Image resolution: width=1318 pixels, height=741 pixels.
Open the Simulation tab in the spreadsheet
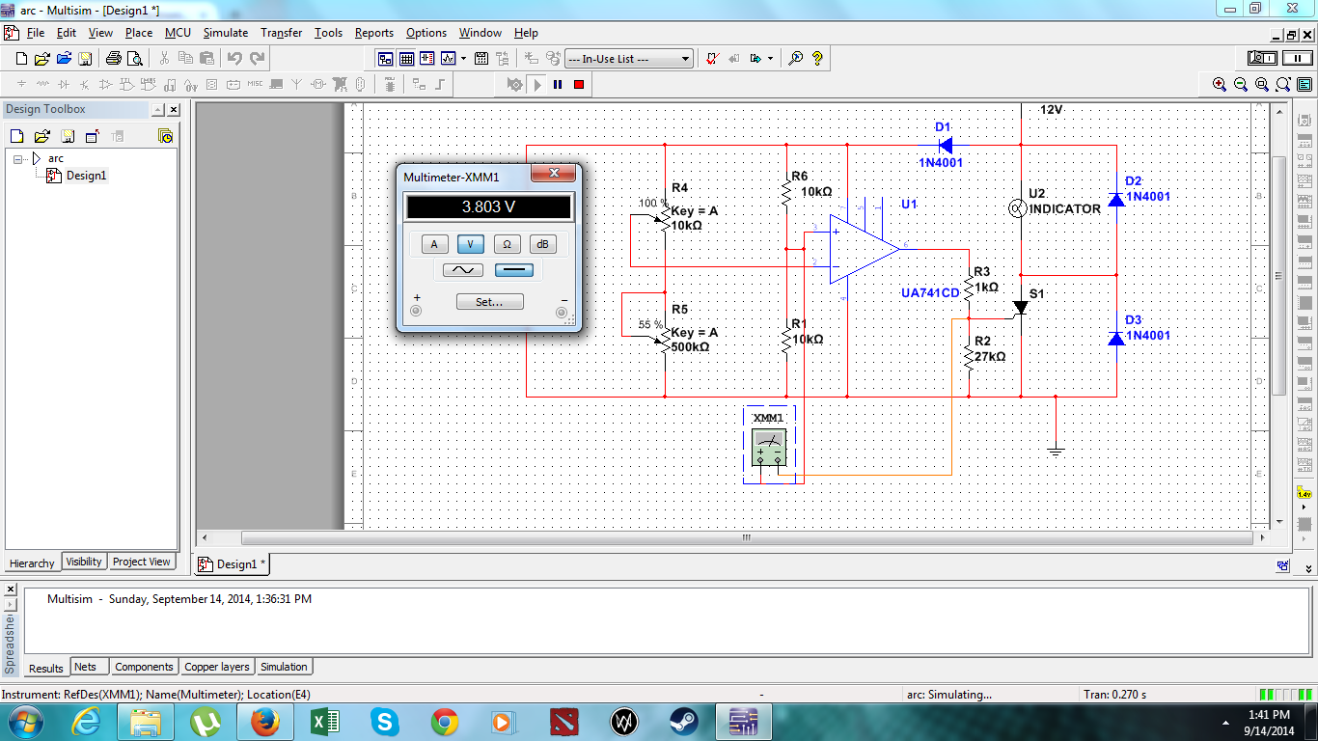(284, 667)
